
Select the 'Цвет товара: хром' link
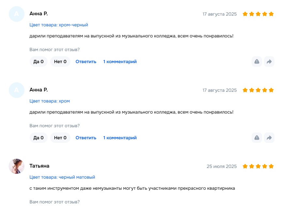tap(50, 101)
